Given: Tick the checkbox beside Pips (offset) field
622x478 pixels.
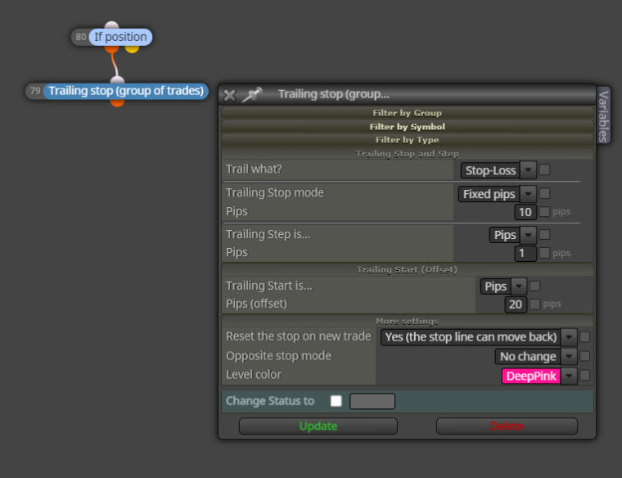Looking at the screenshot, I should pyautogui.click(x=534, y=304).
